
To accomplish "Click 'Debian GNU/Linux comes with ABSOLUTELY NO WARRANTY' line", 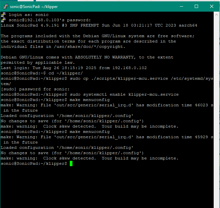I will (87, 57).
